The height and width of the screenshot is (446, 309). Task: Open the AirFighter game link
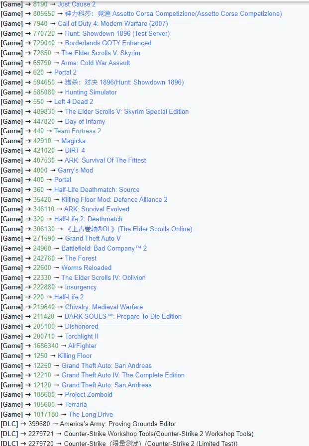[83, 346]
